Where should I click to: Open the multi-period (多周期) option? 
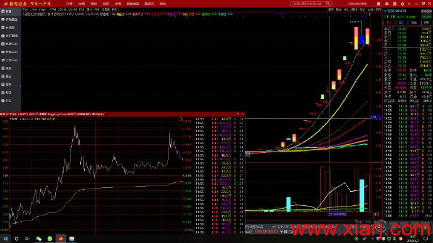point(106,9)
